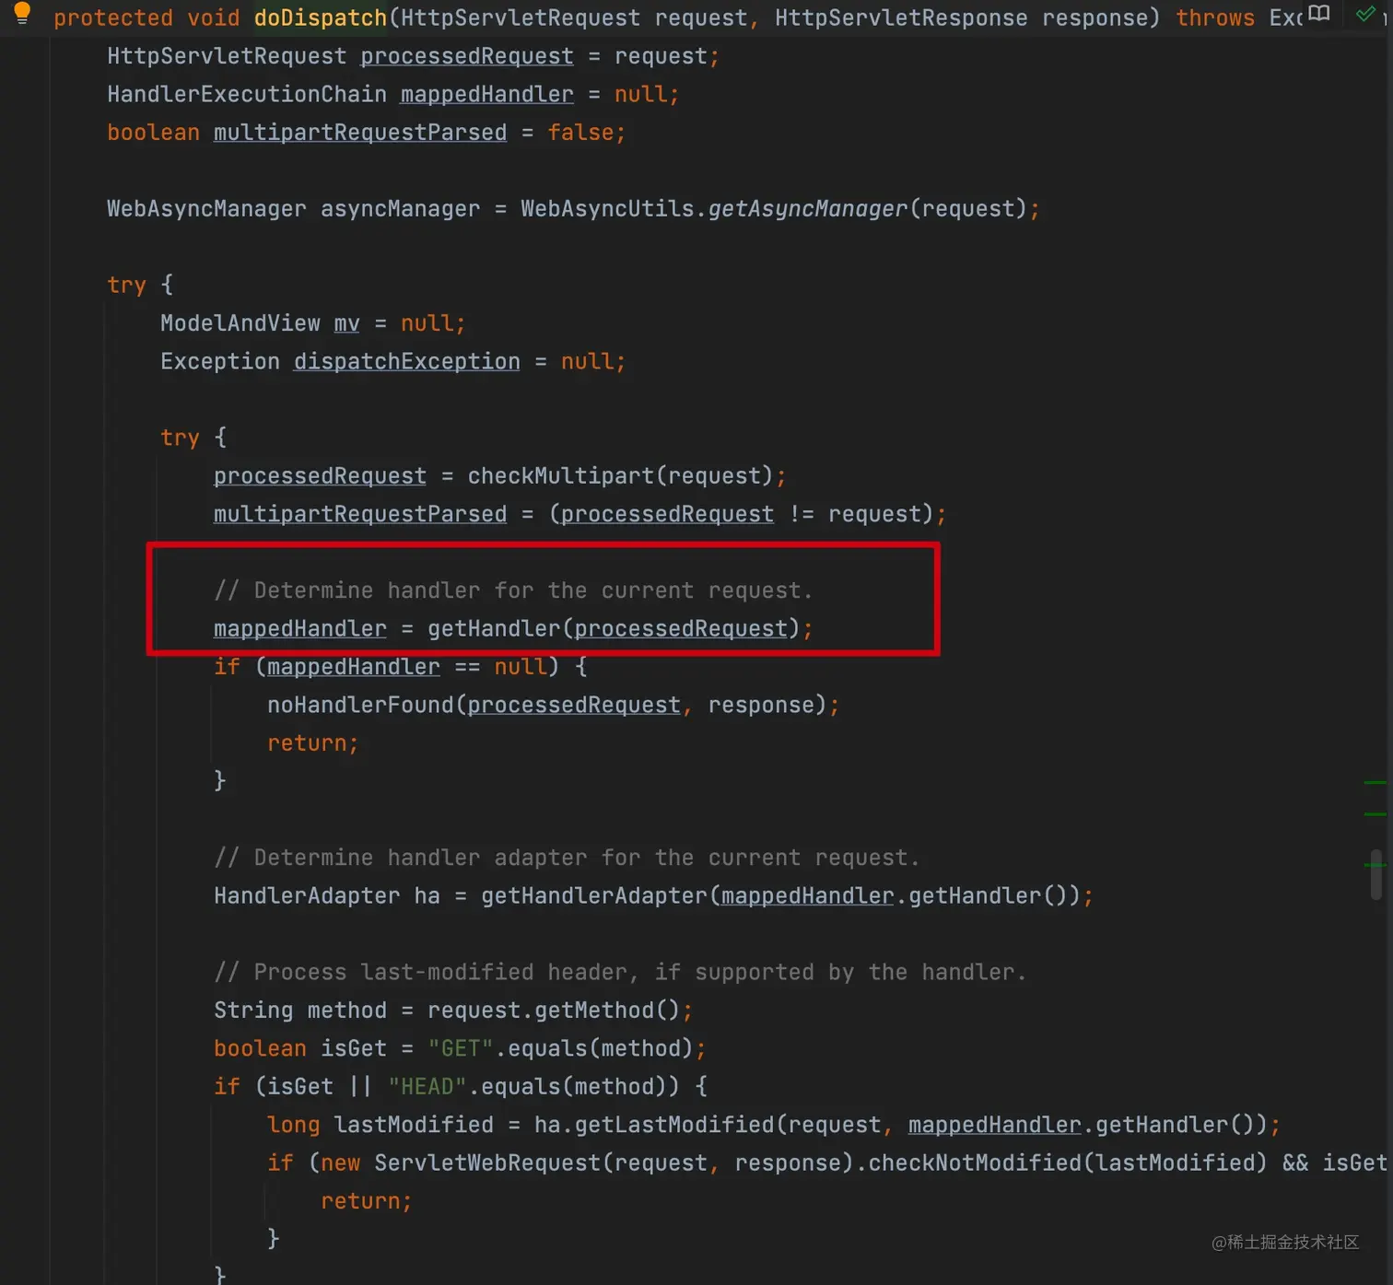Click the ServletWebRequest constructor call

484,1162
